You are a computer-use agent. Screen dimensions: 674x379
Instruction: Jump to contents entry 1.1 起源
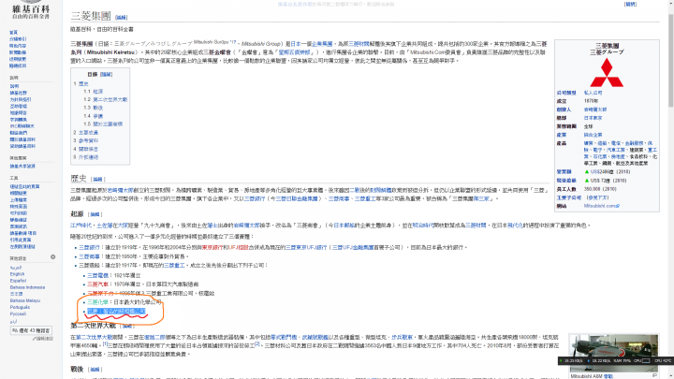coord(94,92)
